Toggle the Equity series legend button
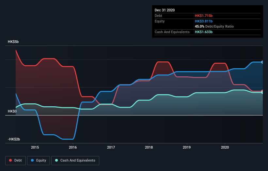 coord(39,161)
